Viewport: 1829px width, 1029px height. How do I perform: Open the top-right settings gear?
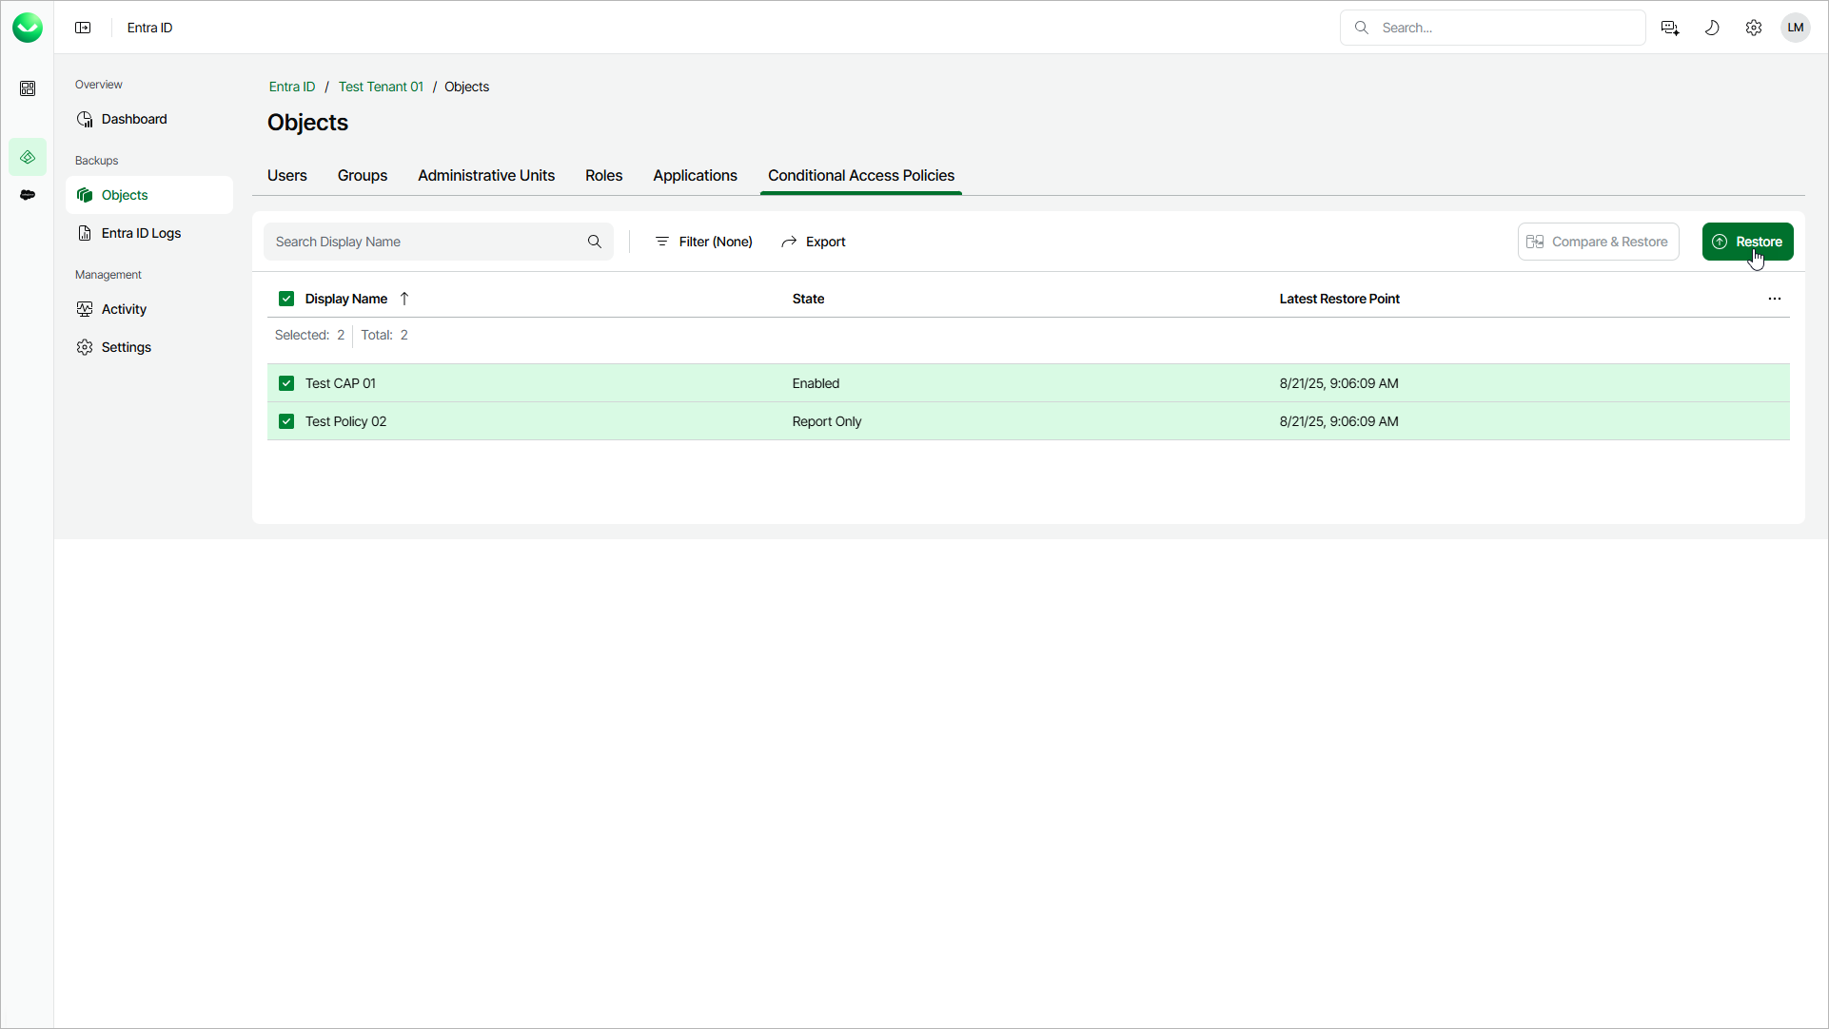point(1754,28)
